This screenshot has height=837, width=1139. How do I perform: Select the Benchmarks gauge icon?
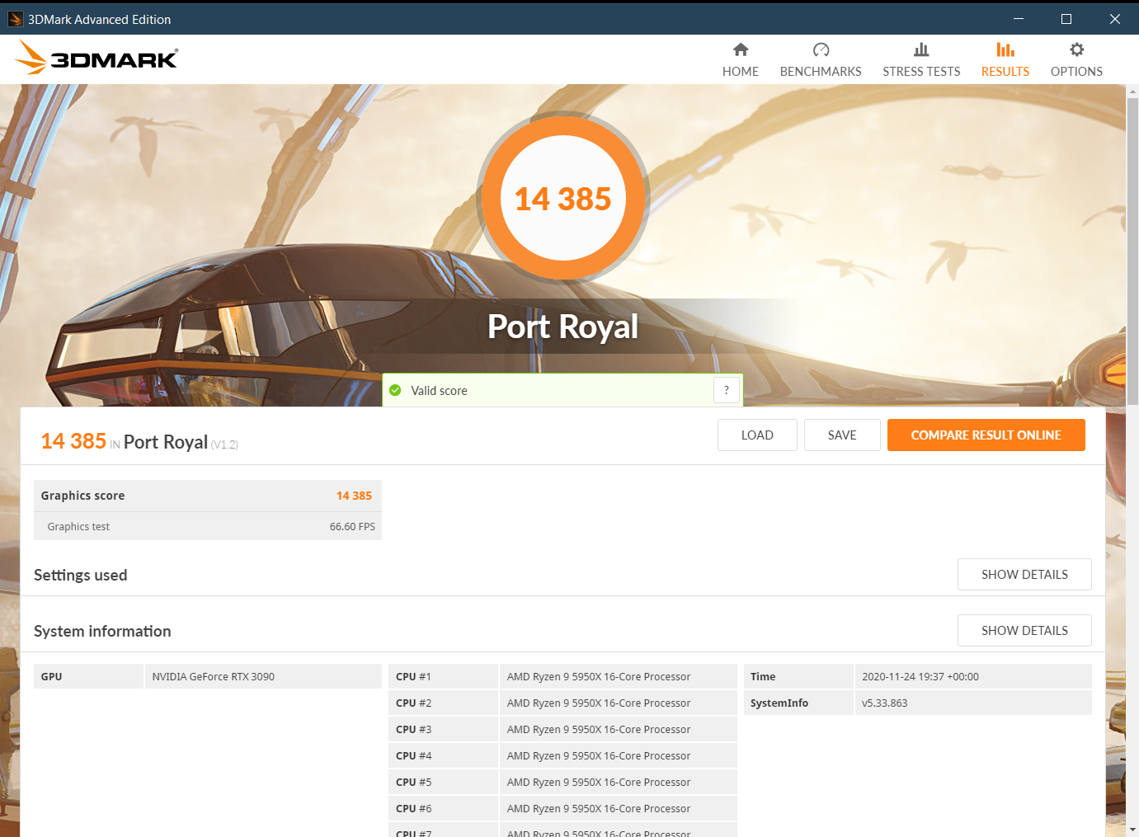click(820, 49)
